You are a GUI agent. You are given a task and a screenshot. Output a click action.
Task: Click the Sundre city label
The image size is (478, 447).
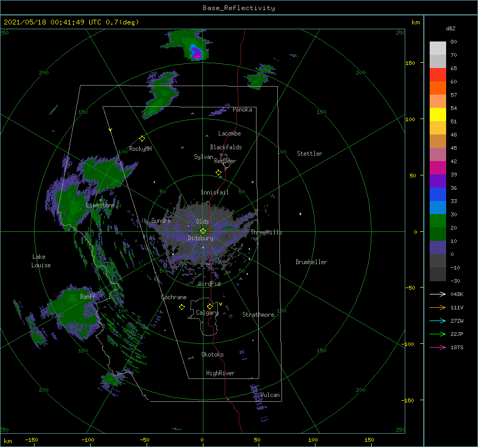click(x=161, y=221)
